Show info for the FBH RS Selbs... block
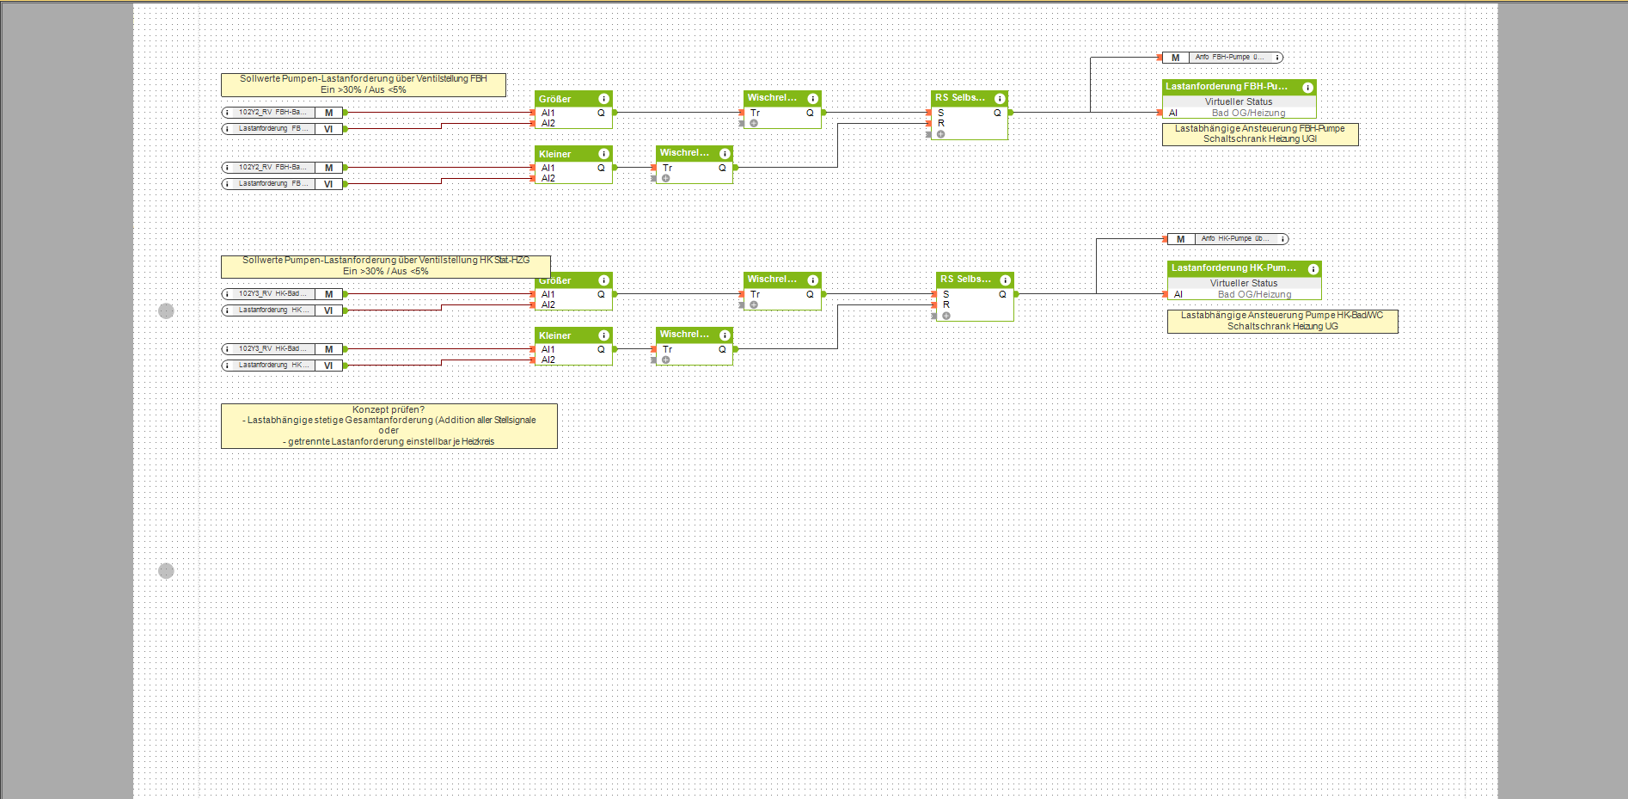Image resolution: width=1628 pixels, height=799 pixels. click(x=1000, y=99)
